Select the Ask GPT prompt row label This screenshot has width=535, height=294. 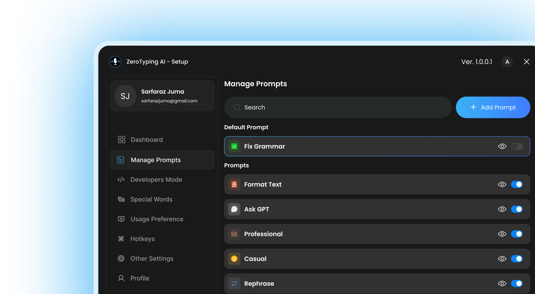257,209
